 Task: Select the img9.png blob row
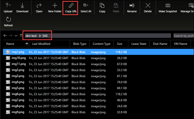pyautogui.click(x=98, y=112)
